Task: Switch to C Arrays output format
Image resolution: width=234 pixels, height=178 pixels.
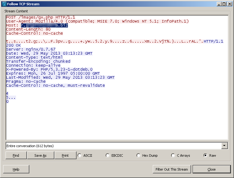Action: (x=173, y=155)
